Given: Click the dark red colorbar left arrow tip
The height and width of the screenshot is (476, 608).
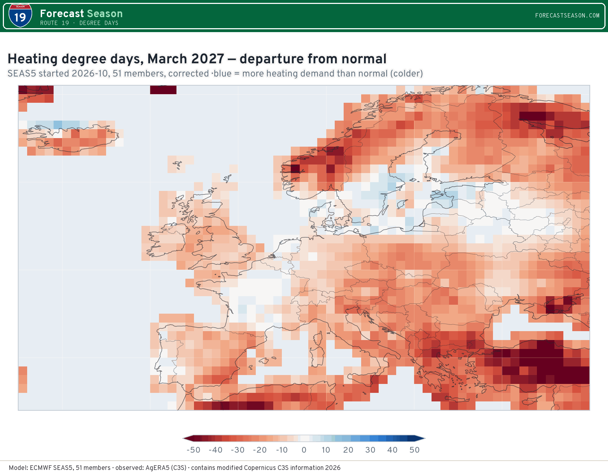Looking at the screenshot, I should (188, 439).
